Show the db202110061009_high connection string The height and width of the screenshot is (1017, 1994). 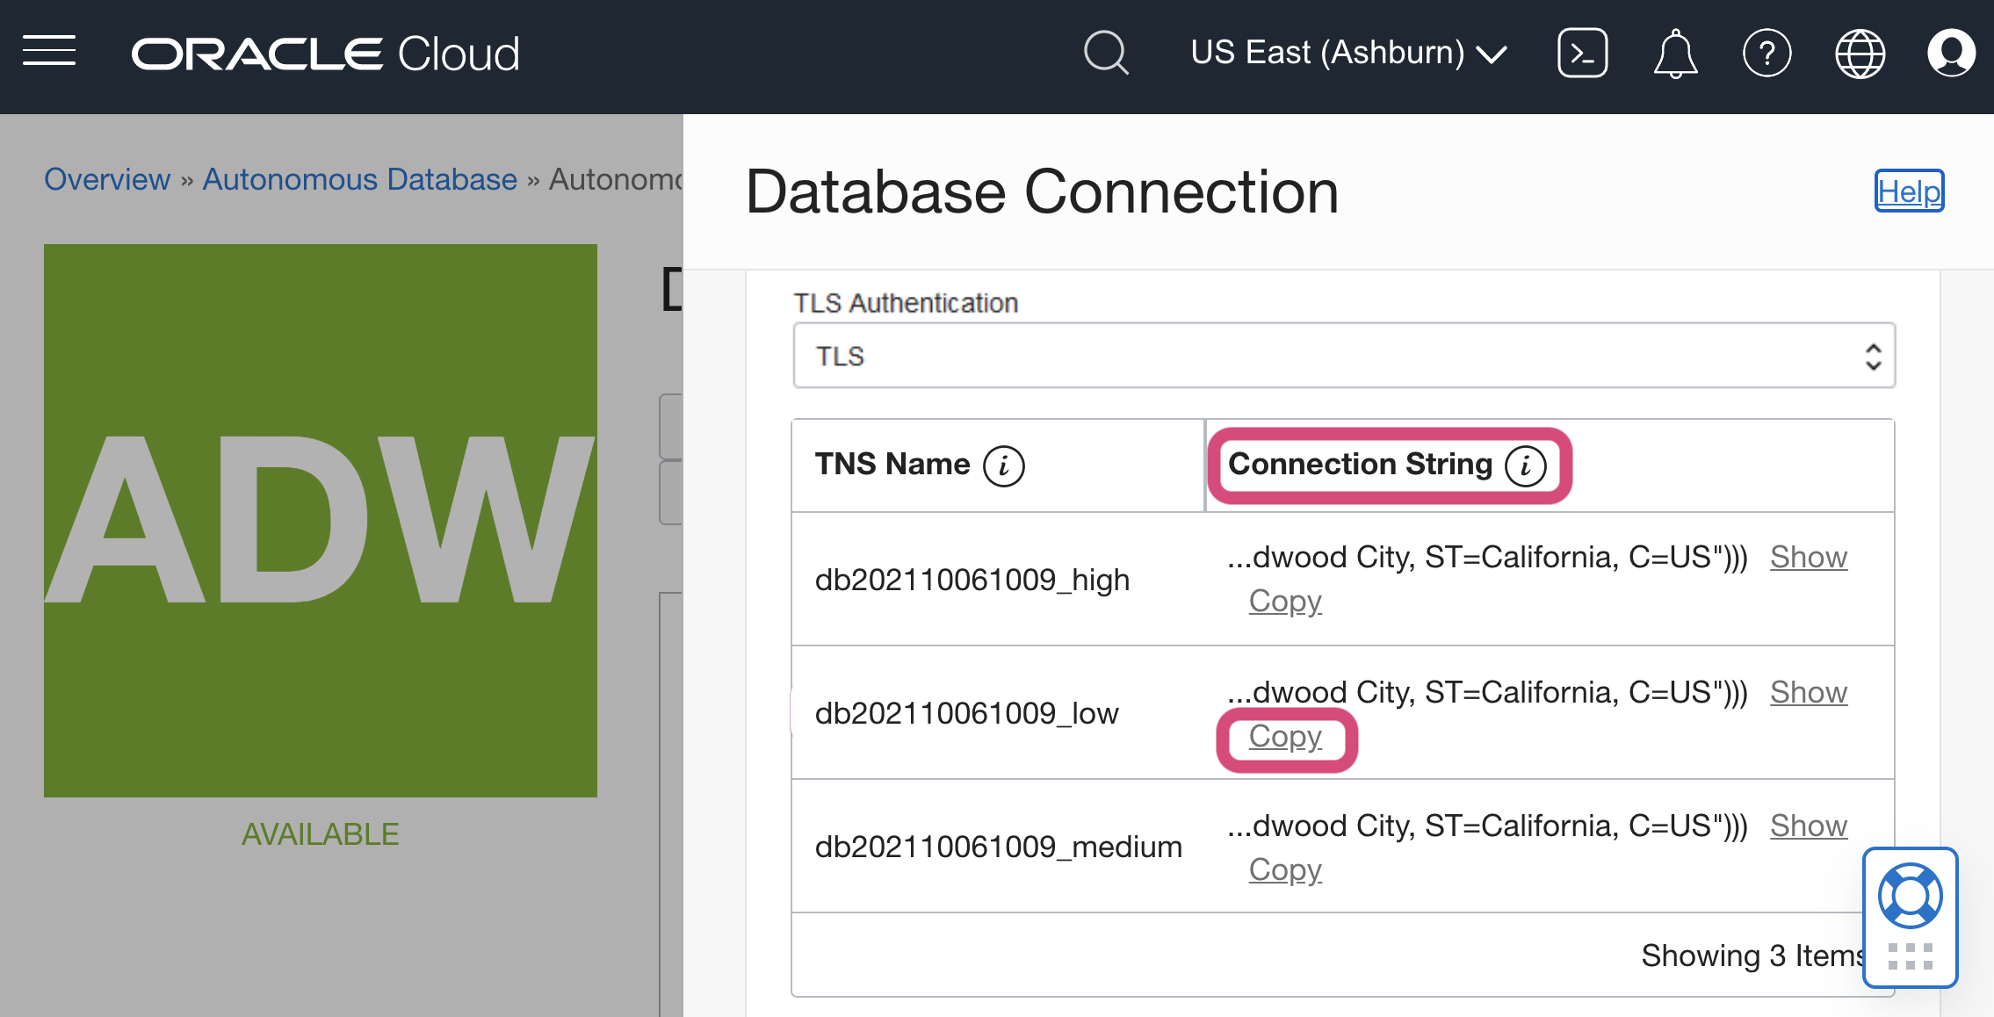click(x=1808, y=557)
